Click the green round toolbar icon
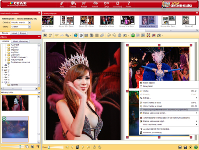The height and width of the screenshot is (150, 199). tap(133, 35)
